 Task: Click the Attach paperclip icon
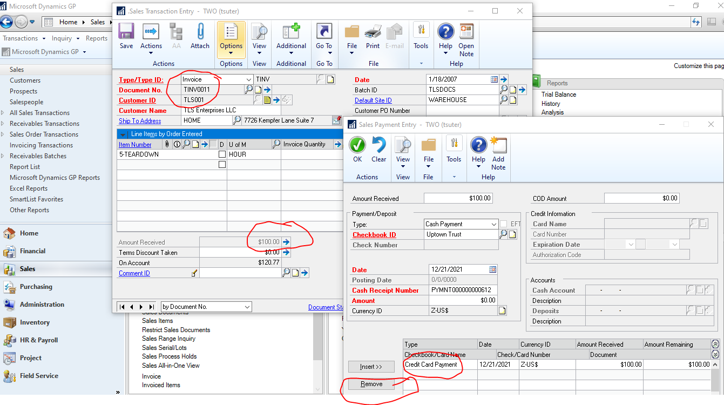[x=200, y=36]
